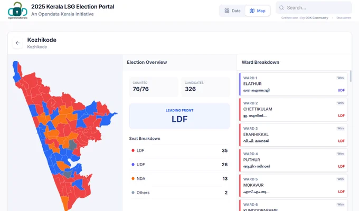Select Ward 4 Puthur card
Viewport: 359px width, 211px height.
click(294, 160)
